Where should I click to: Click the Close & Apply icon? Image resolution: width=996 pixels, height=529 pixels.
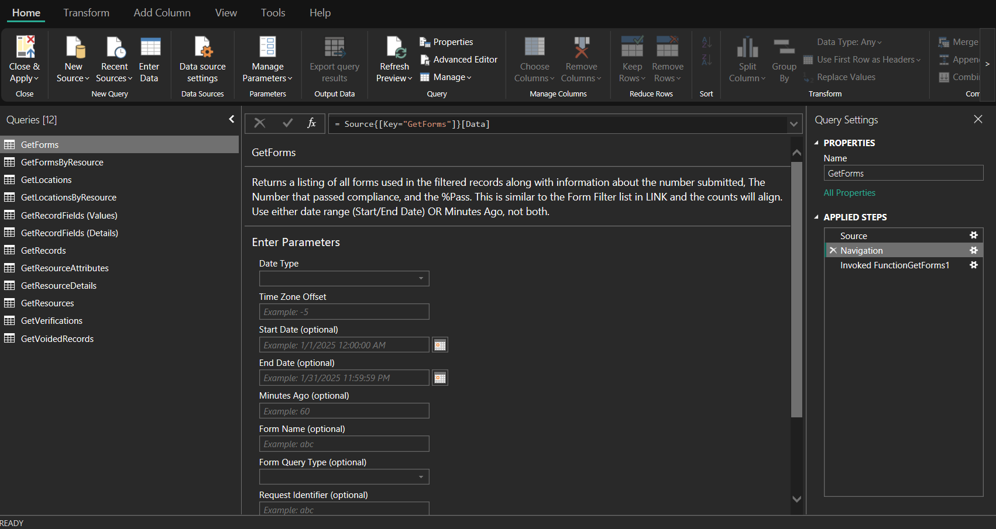pyautogui.click(x=25, y=47)
